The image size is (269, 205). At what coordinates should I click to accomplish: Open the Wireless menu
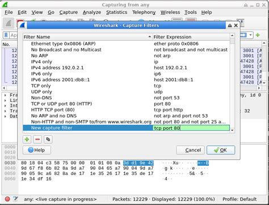tap(170, 12)
